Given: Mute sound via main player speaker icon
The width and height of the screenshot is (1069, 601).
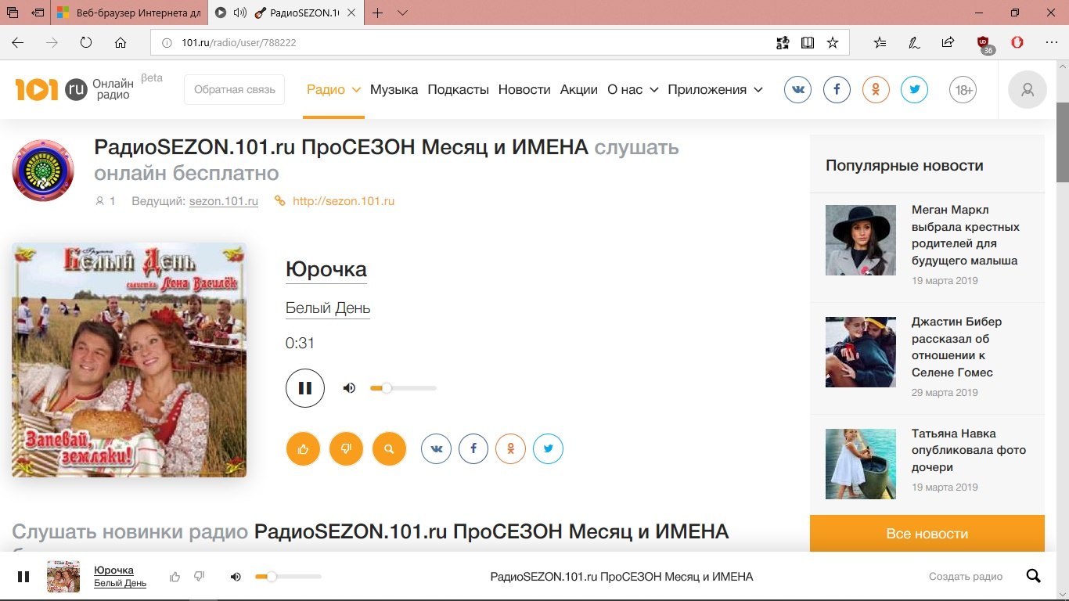Looking at the screenshot, I should [x=349, y=388].
